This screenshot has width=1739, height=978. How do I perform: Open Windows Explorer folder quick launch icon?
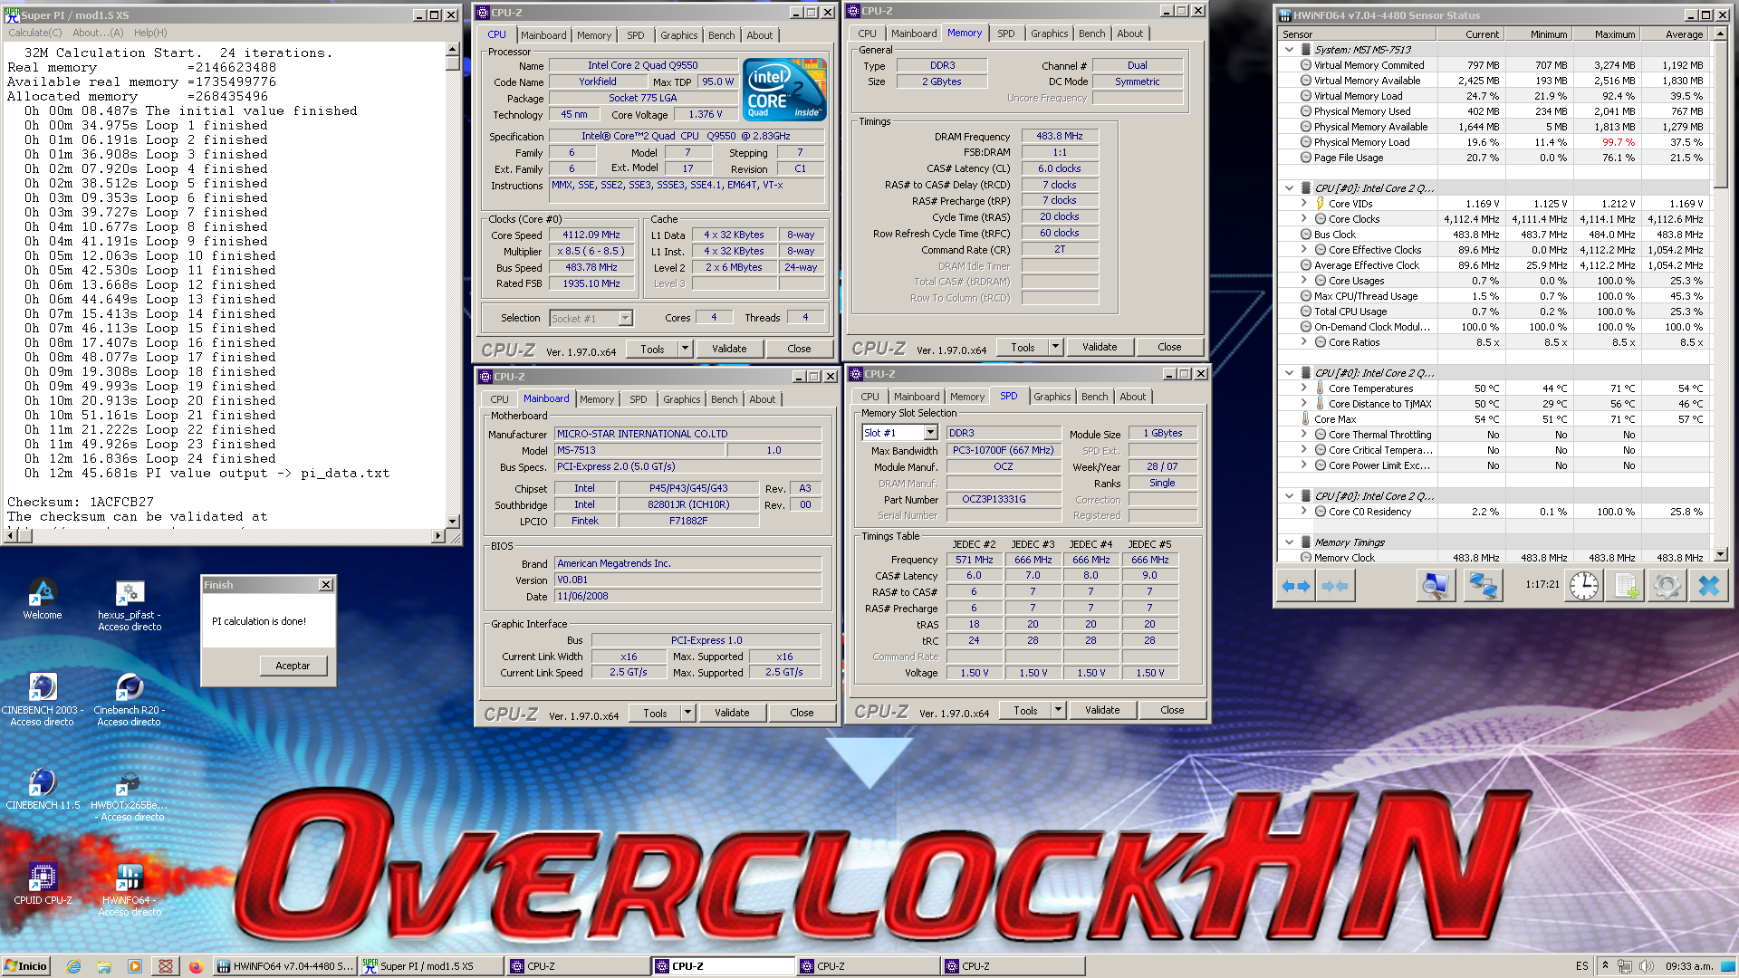104,966
